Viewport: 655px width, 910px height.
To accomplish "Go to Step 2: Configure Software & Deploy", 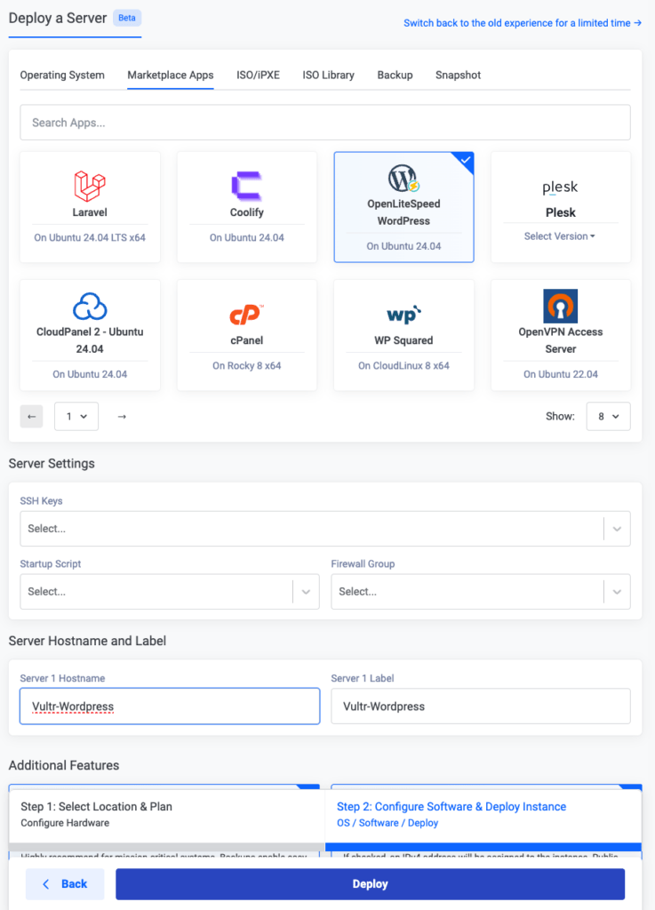I will (x=483, y=814).
